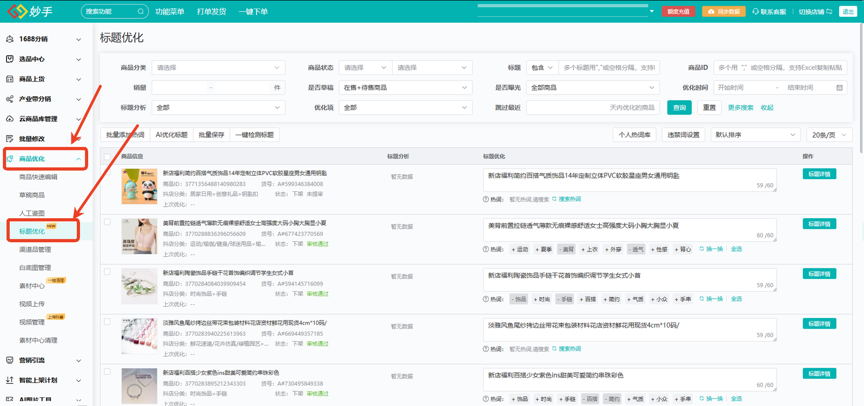Click the title text box for 淡雅风鱼尾纱
The height and width of the screenshot is (406, 864).
[x=630, y=330]
